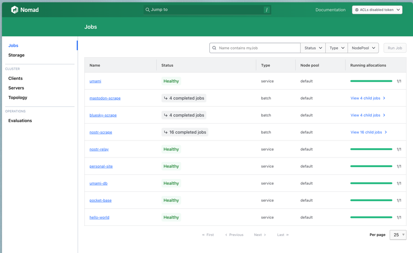
Task: Open Servers in the sidebar
Action: (16, 88)
